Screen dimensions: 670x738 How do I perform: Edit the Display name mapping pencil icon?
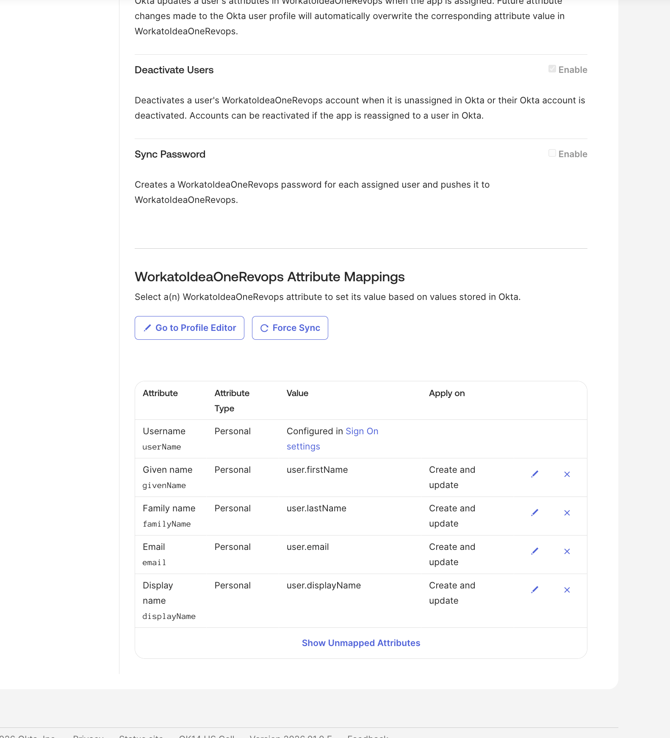[534, 590]
